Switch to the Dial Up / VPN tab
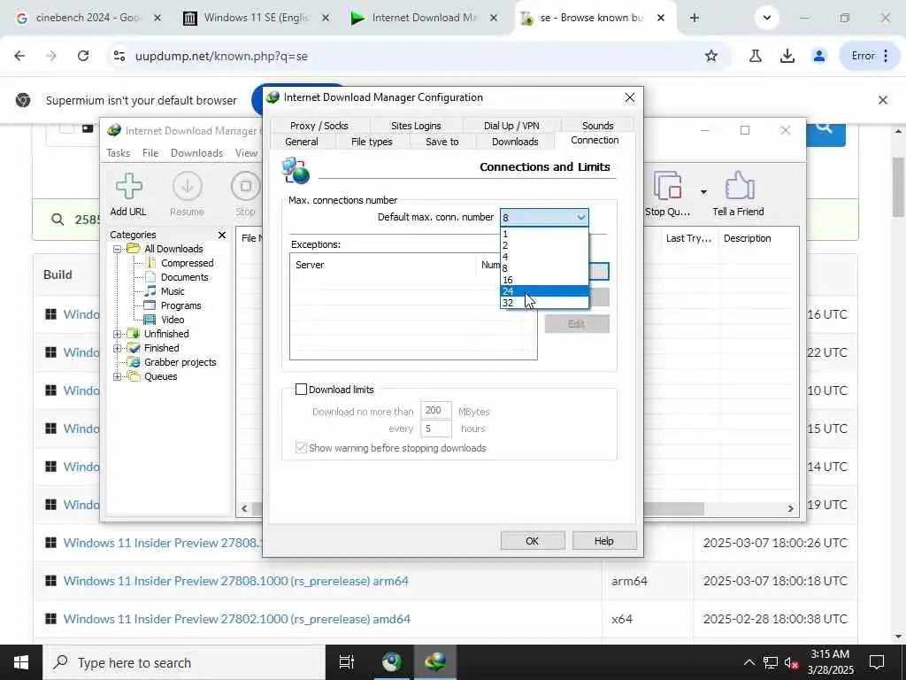The height and width of the screenshot is (680, 906). [511, 126]
